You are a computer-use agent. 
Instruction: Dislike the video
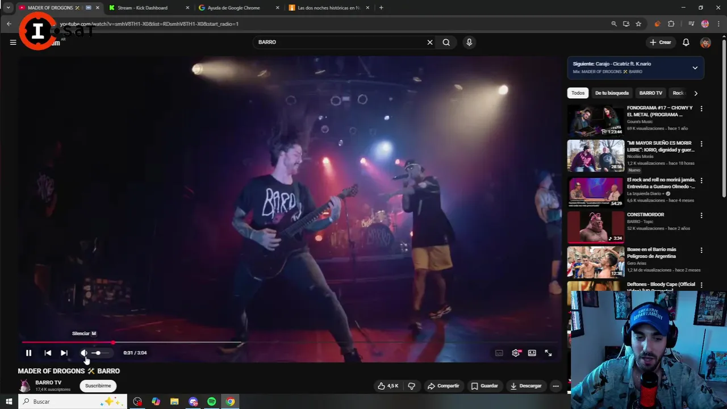pos(412,386)
